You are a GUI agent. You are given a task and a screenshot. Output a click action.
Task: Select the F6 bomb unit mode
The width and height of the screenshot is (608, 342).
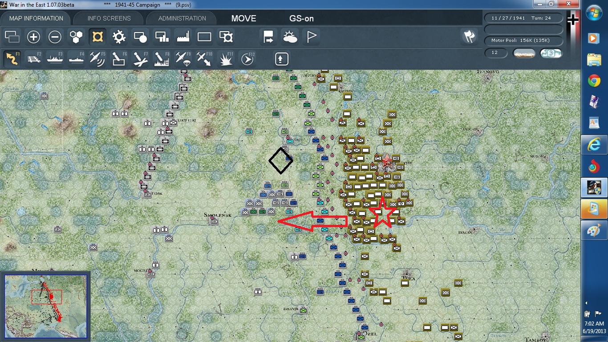[x=119, y=58]
